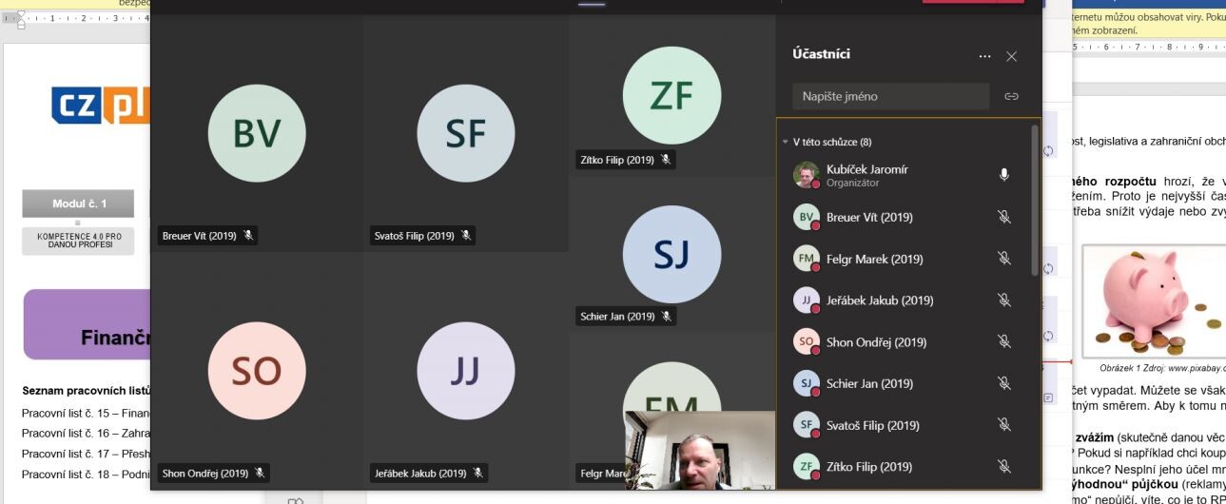
Task: Click the microphone icon next to Kubíček Jaromír
Action: tap(1003, 175)
